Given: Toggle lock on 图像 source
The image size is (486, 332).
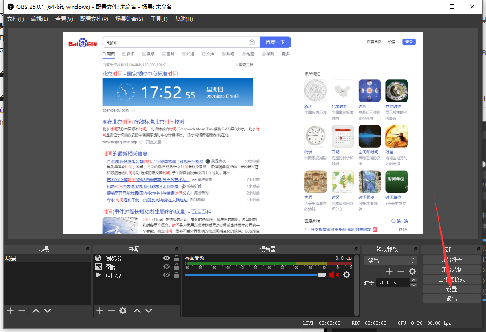Looking at the screenshot, I should click(177, 266).
